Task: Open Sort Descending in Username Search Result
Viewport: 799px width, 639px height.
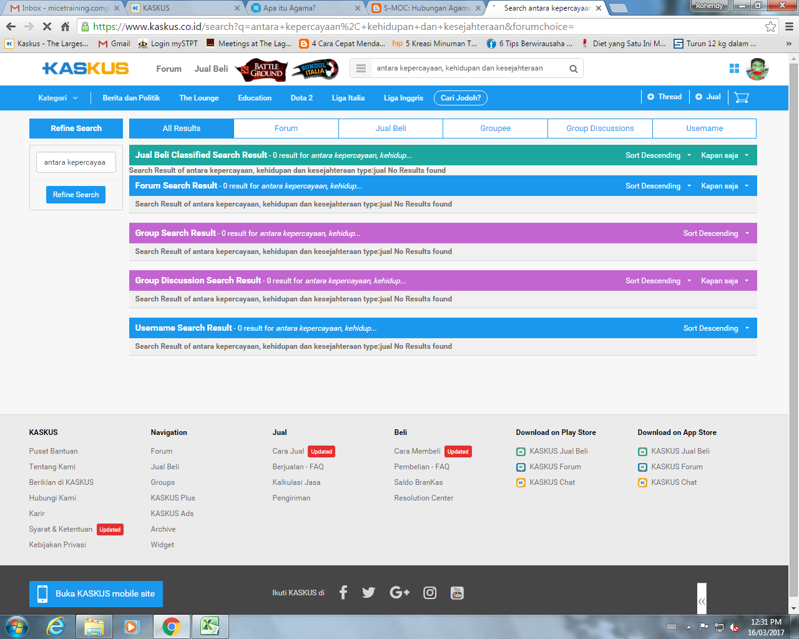Action: pos(716,328)
